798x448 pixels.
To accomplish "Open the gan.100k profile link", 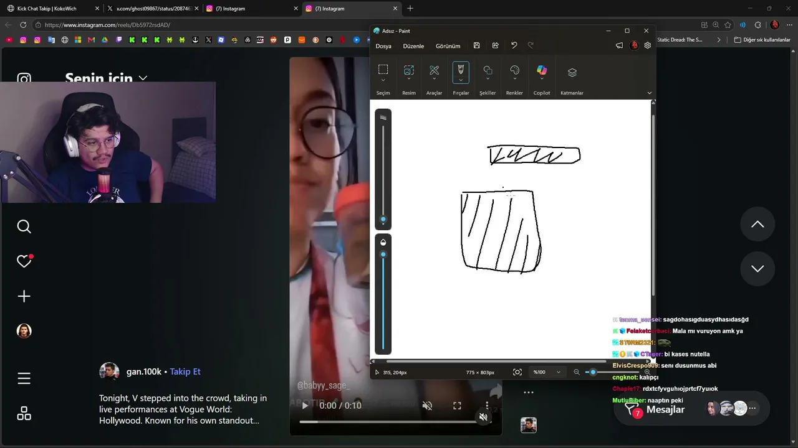I will tap(144, 371).
